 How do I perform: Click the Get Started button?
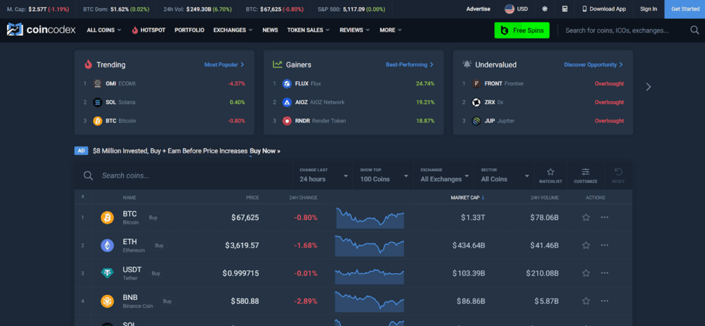(685, 9)
